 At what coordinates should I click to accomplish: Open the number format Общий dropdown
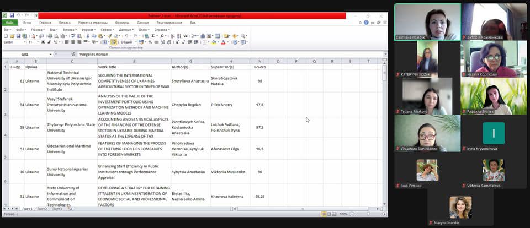click(136, 42)
